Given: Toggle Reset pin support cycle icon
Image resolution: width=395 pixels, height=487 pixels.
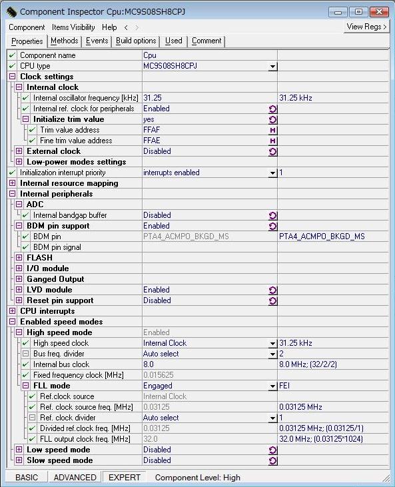Looking at the screenshot, I should tap(272, 300).
